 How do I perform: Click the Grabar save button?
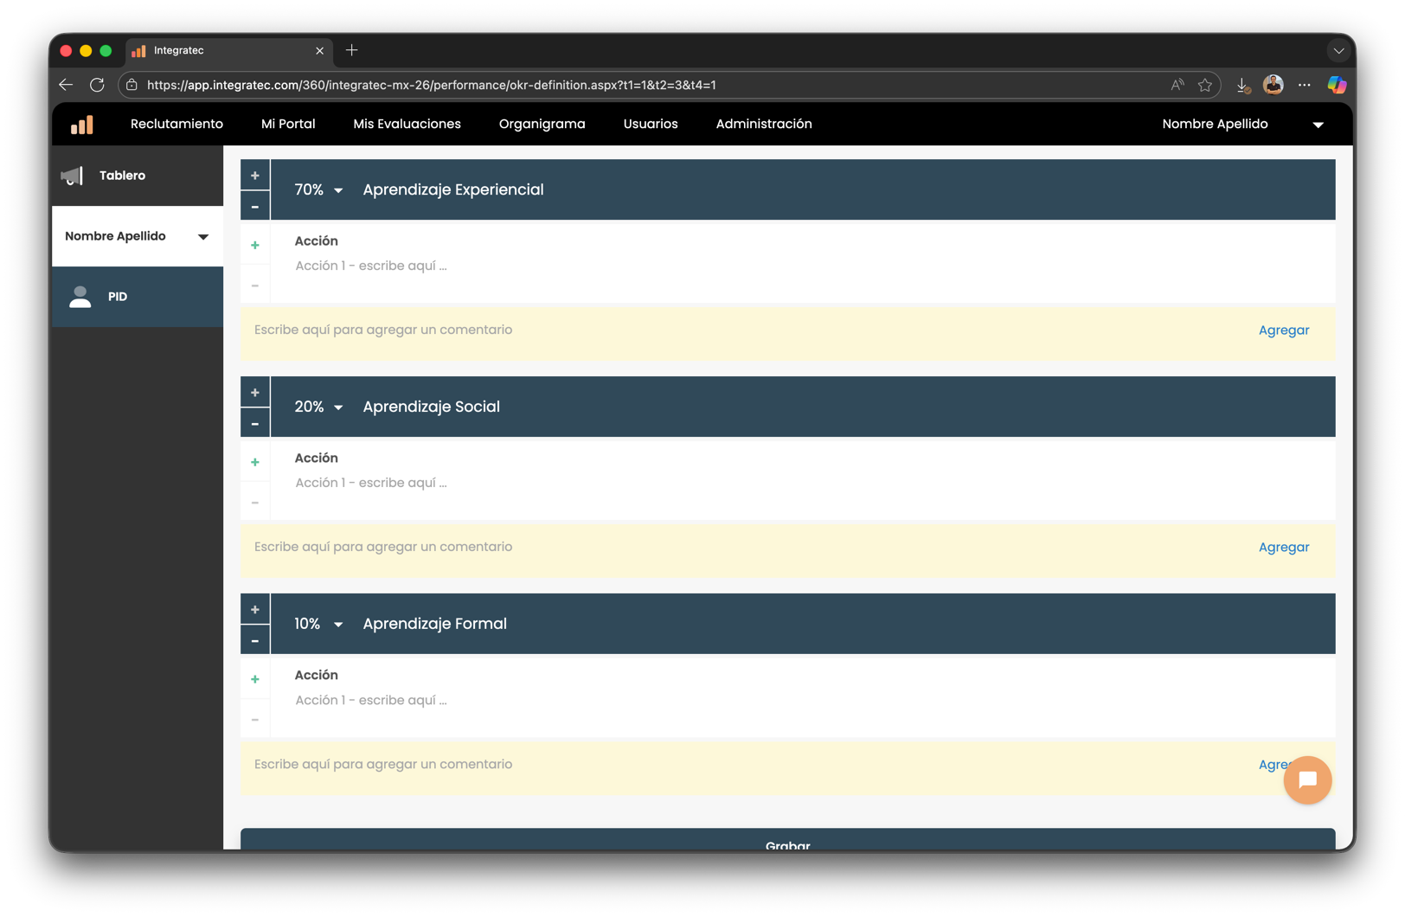pyautogui.click(x=788, y=839)
